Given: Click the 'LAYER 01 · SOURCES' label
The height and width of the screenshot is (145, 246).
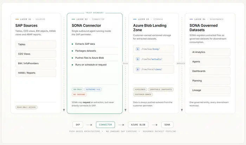Looking at the screenshot, I should tap(33, 19).
